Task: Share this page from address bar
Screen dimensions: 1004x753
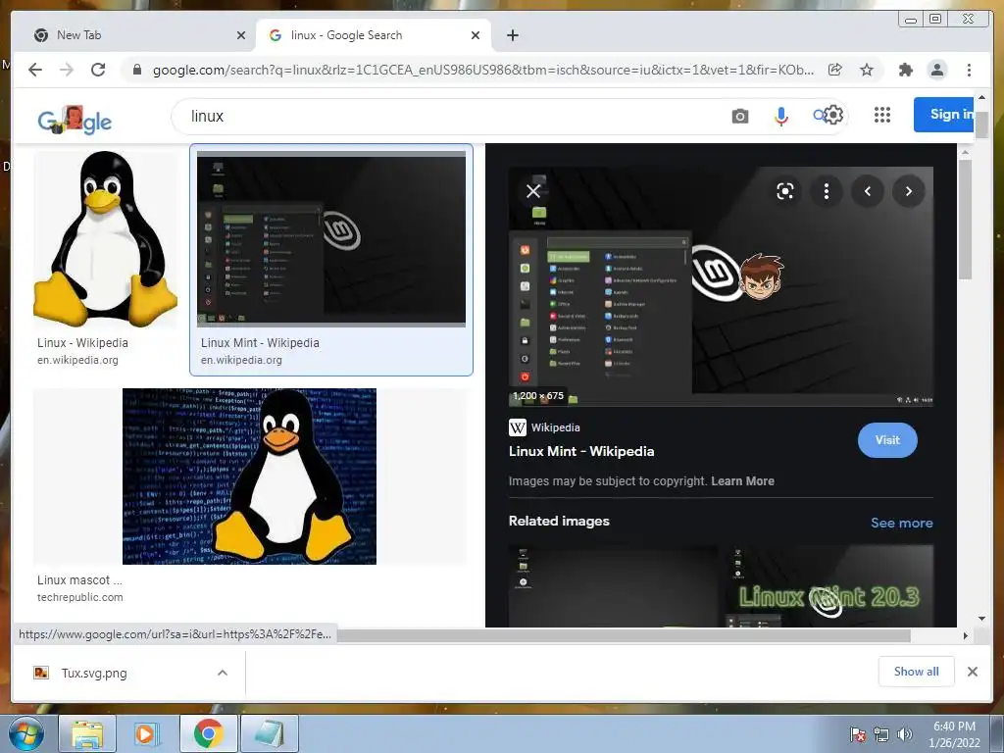Action: 835,70
